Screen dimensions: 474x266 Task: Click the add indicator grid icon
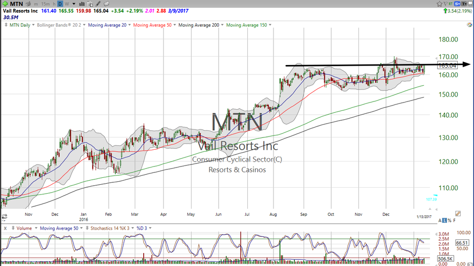(x=90, y=4)
